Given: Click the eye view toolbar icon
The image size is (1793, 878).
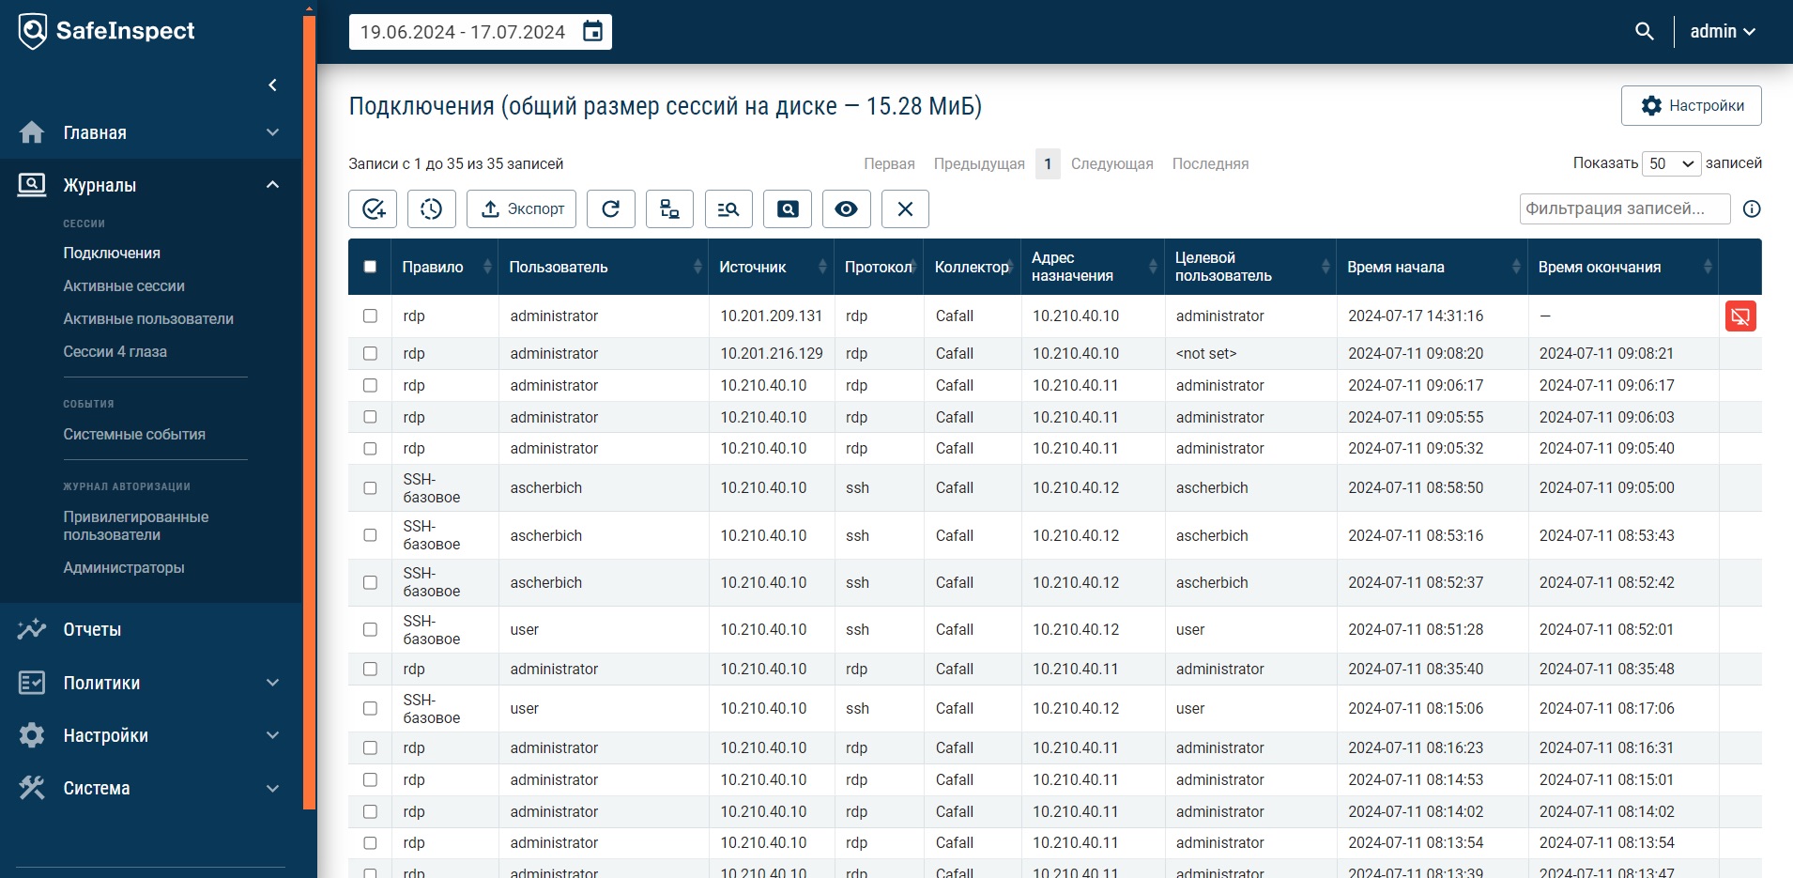Looking at the screenshot, I should 847,208.
